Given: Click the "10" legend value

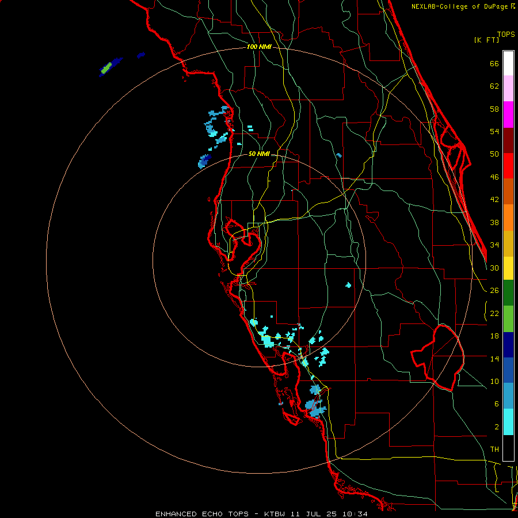Looking at the screenshot, I should click(494, 381).
